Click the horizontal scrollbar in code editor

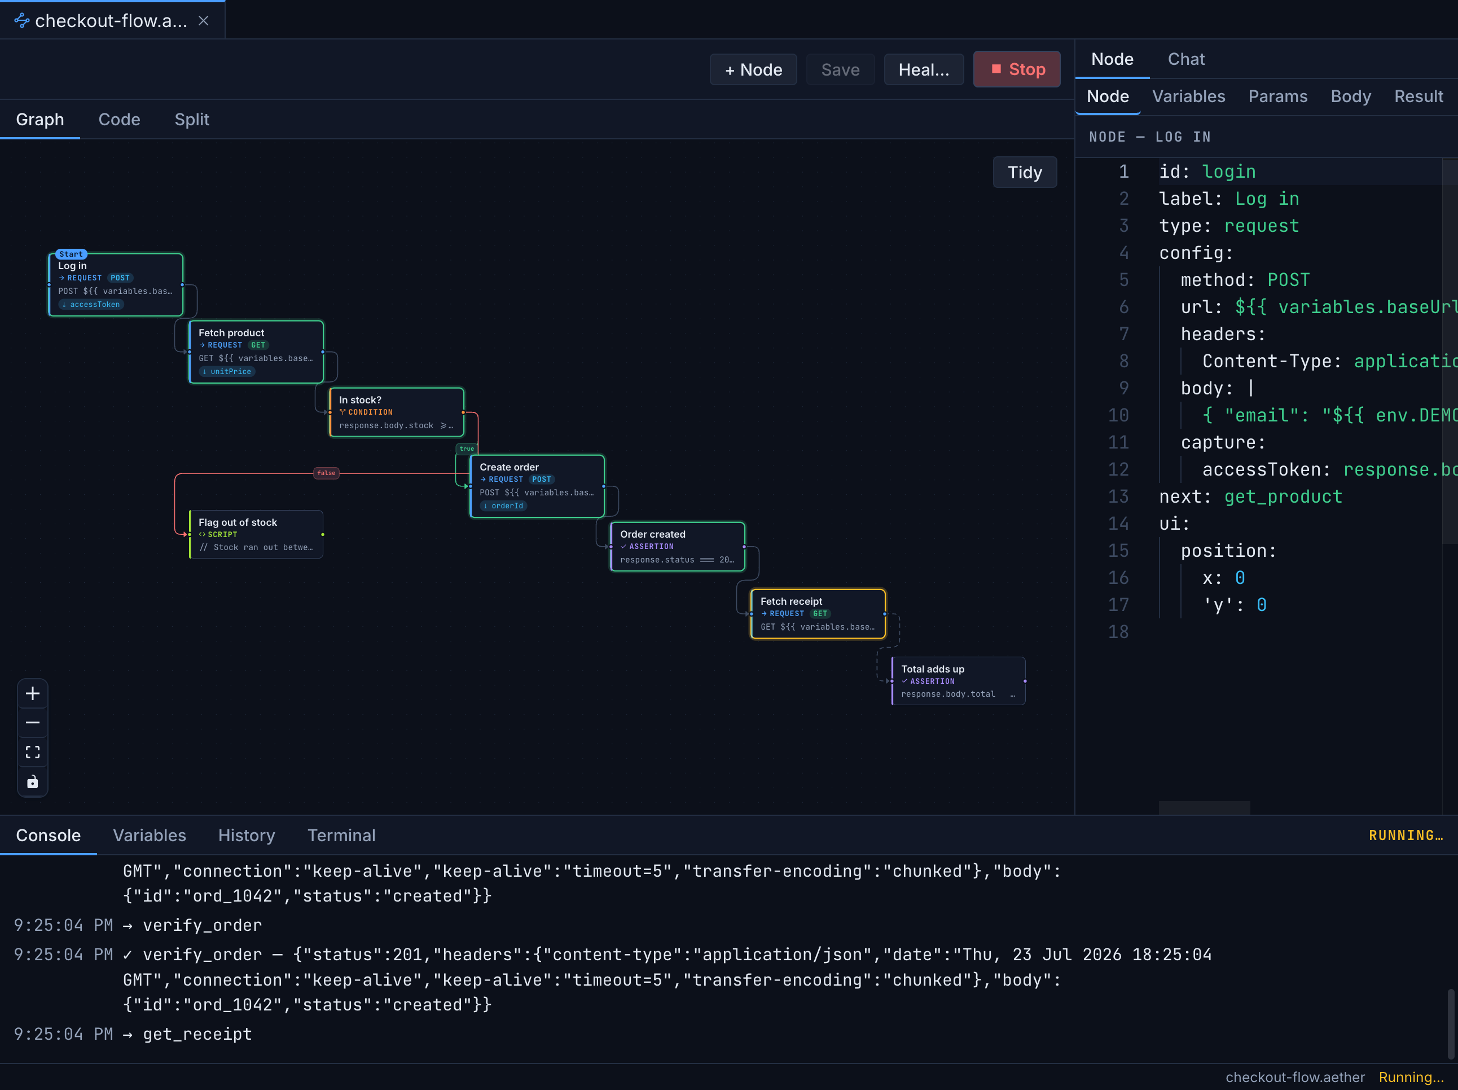point(1204,807)
